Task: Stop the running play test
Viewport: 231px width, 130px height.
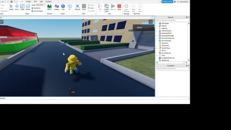Action: point(119,7)
